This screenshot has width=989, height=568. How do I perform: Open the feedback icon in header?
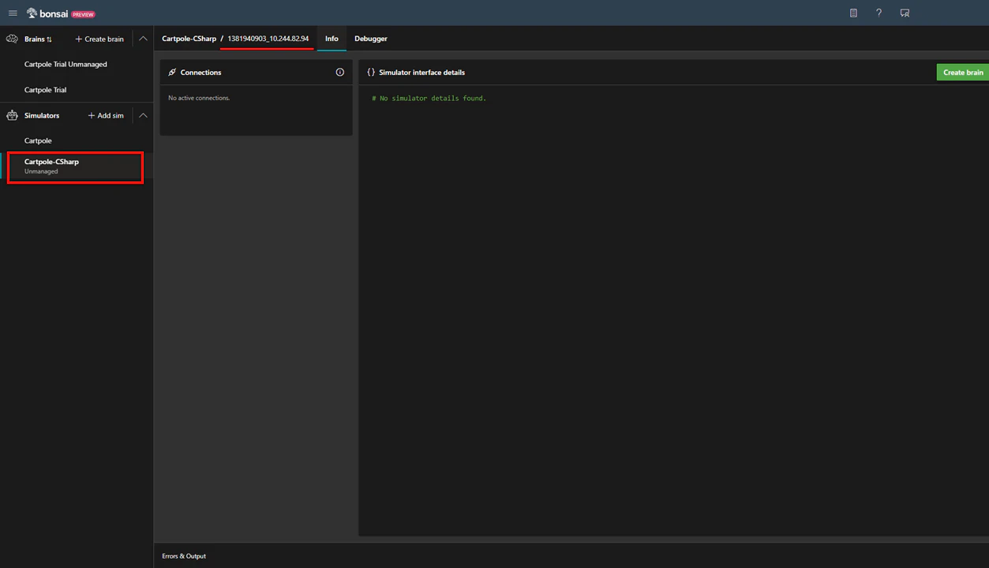(905, 13)
